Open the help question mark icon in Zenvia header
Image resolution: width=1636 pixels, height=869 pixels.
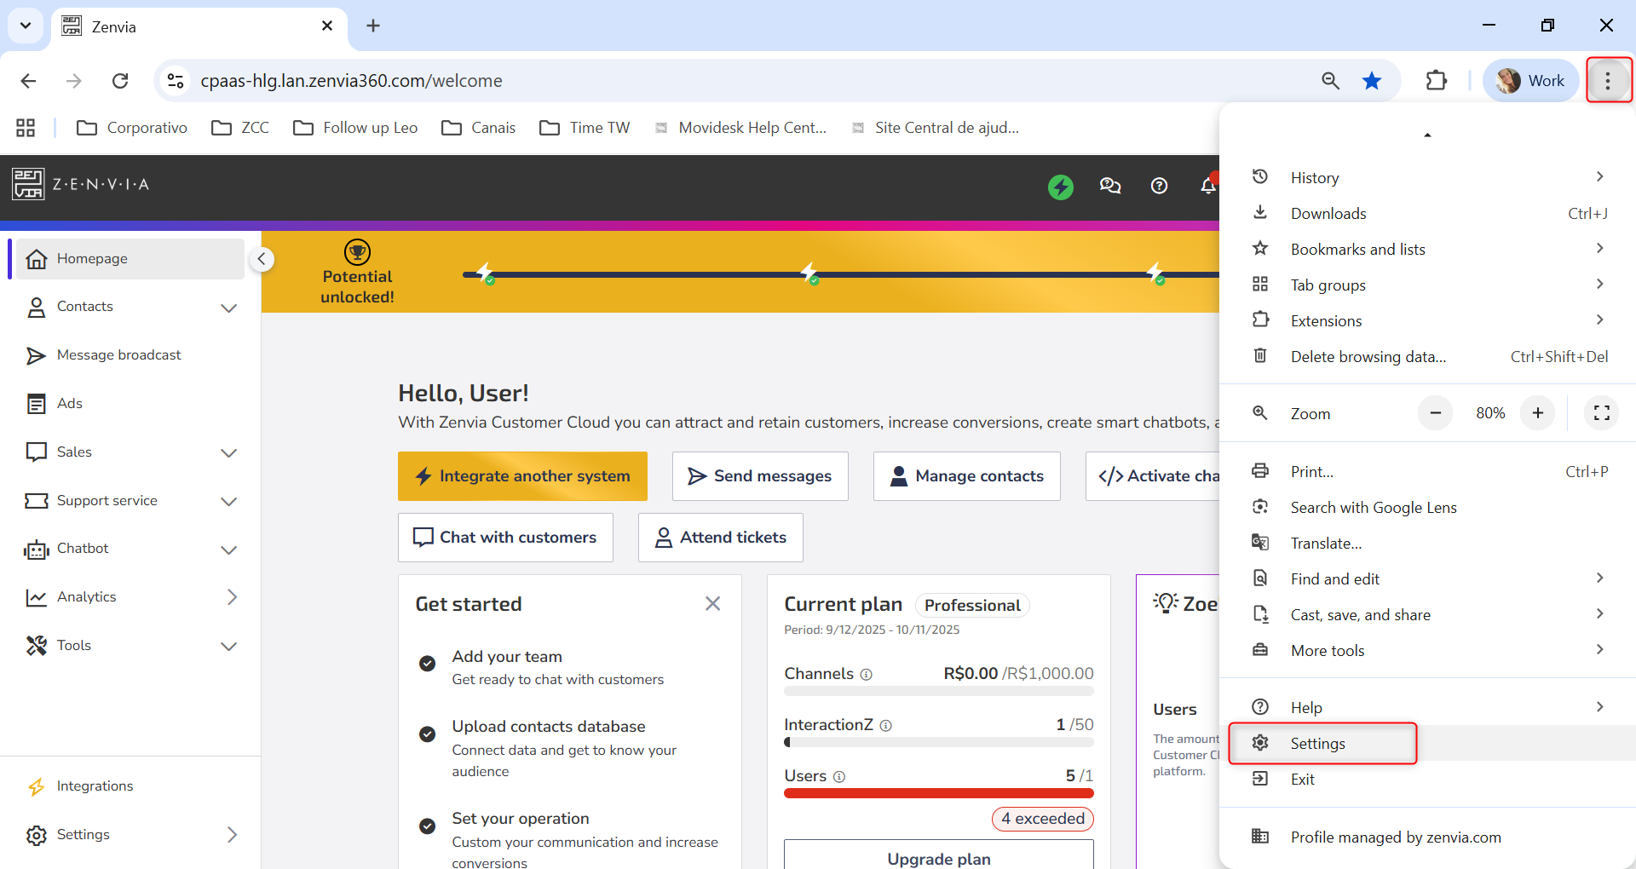pos(1159,186)
